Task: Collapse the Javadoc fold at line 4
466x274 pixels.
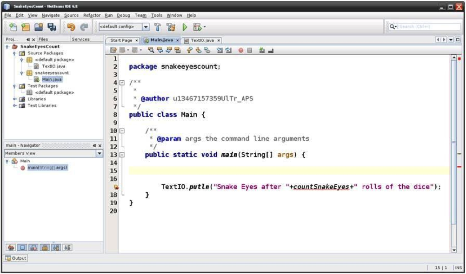Action: (122, 83)
